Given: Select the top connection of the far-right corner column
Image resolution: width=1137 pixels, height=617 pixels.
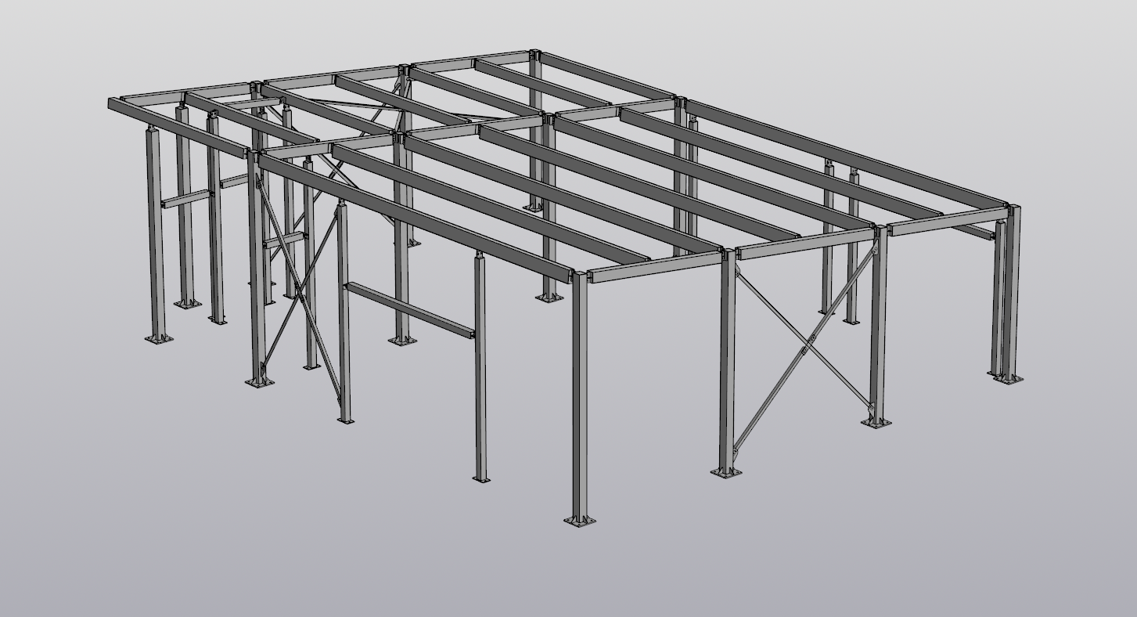Looking at the screenshot, I should pyautogui.click(x=1013, y=211).
